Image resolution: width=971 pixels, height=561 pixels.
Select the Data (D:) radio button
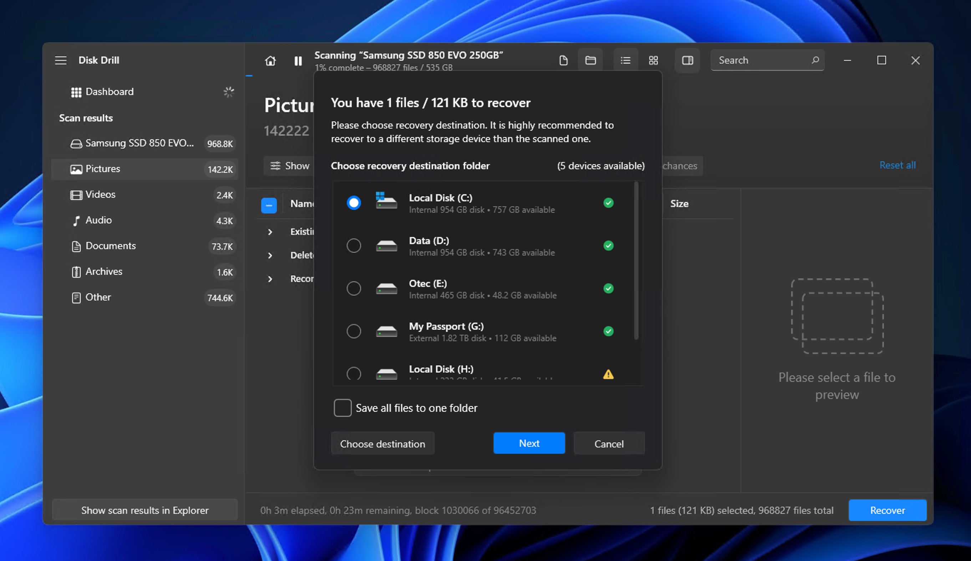point(354,246)
